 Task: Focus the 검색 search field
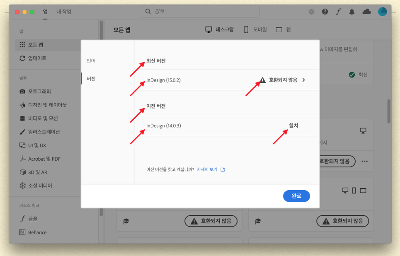pyautogui.click(x=200, y=12)
